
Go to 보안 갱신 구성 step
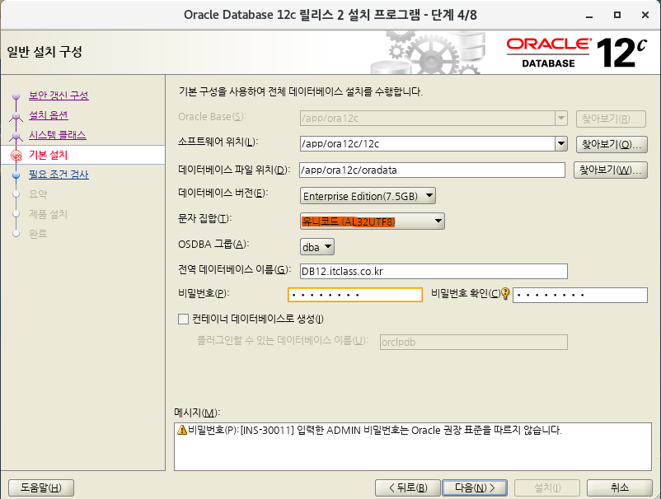coord(59,96)
